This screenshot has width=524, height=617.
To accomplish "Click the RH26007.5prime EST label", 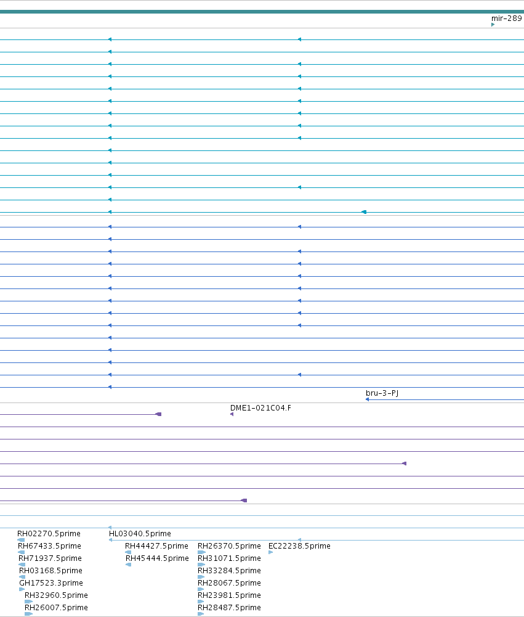I will pos(56,608).
